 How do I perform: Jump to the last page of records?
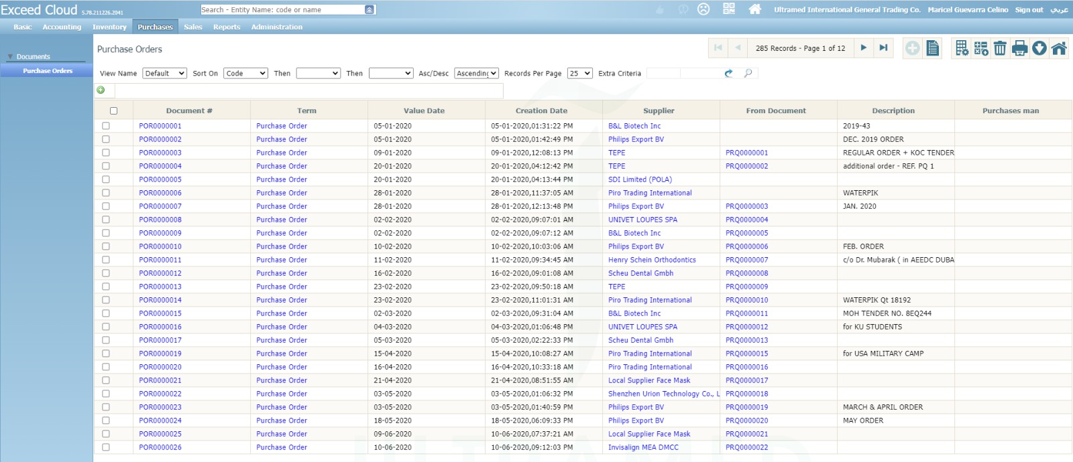[883, 48]
